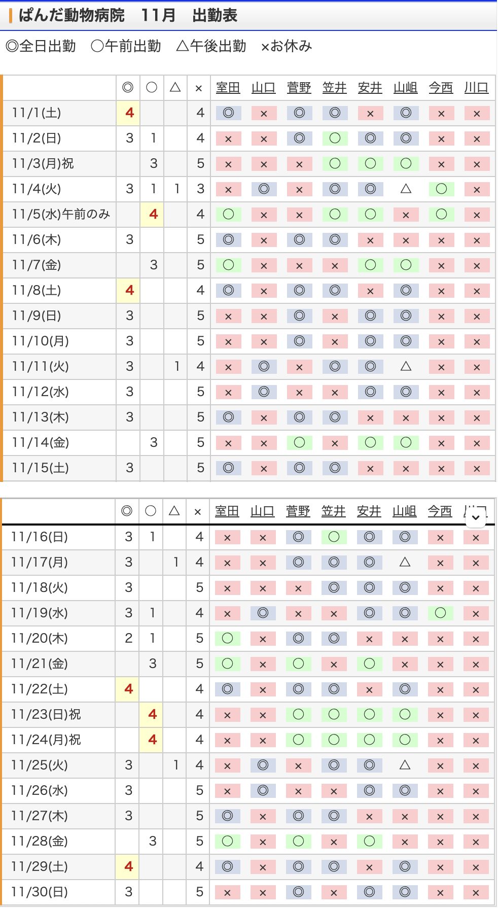Open 安井 staff link in top header
The height and width of the screenshot is (908, 498).
(x=370, y=88)
